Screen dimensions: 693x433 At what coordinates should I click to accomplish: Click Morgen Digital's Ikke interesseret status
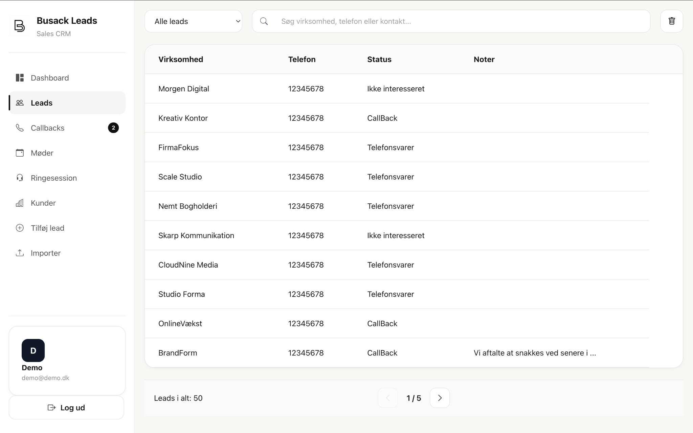[396, 89]
